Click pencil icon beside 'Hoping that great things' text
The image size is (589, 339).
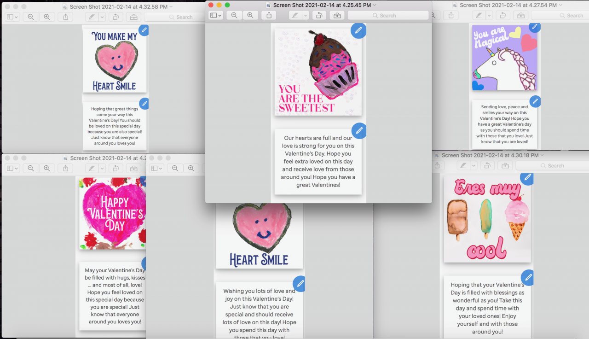(x=144, y=104)
